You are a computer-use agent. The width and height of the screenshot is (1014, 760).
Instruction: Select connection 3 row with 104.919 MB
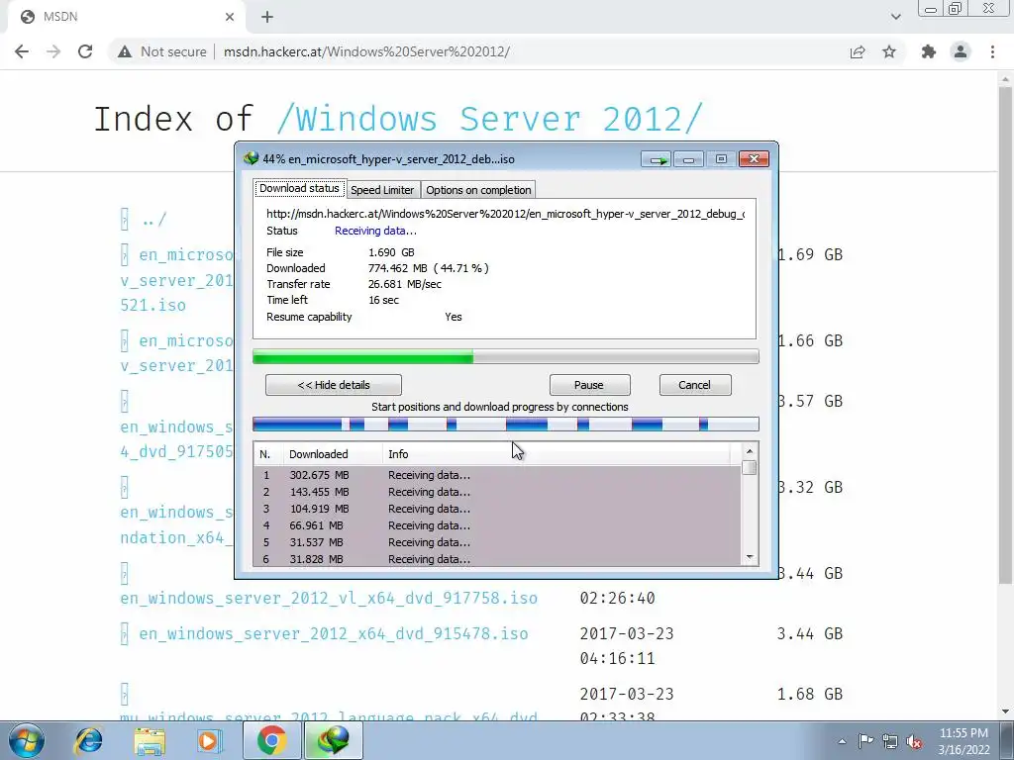[x=497, y=509]
